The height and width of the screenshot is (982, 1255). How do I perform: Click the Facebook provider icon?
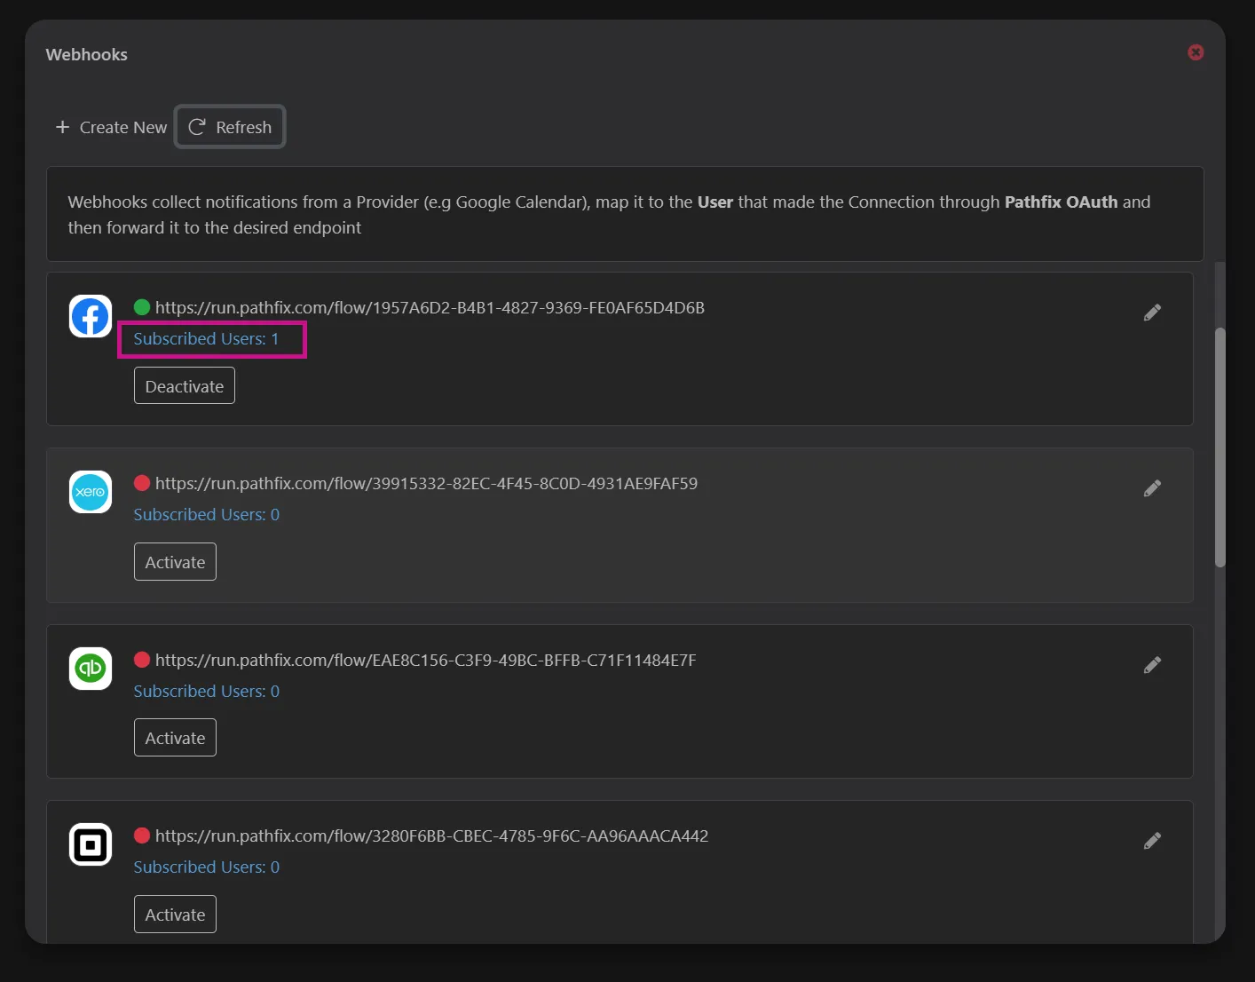tap(91, 316)
